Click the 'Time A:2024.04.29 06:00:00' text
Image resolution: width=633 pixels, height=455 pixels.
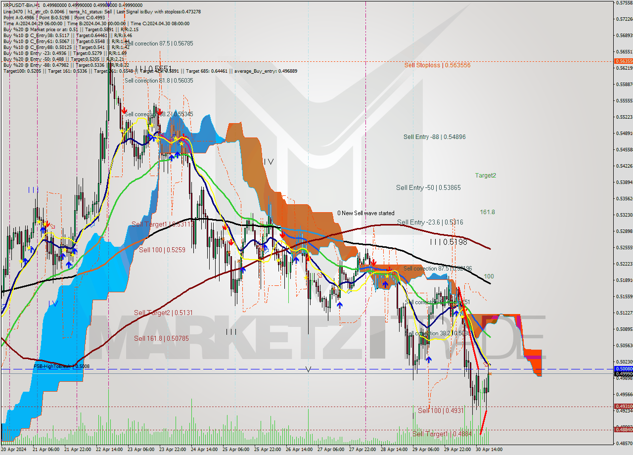click(33, 23)
